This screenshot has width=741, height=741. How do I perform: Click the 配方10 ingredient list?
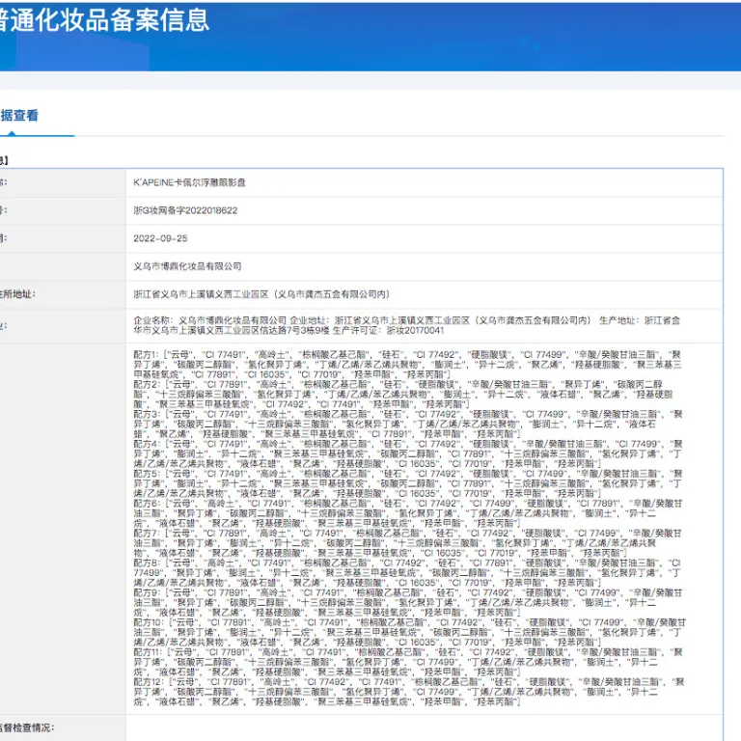point(410,632)
